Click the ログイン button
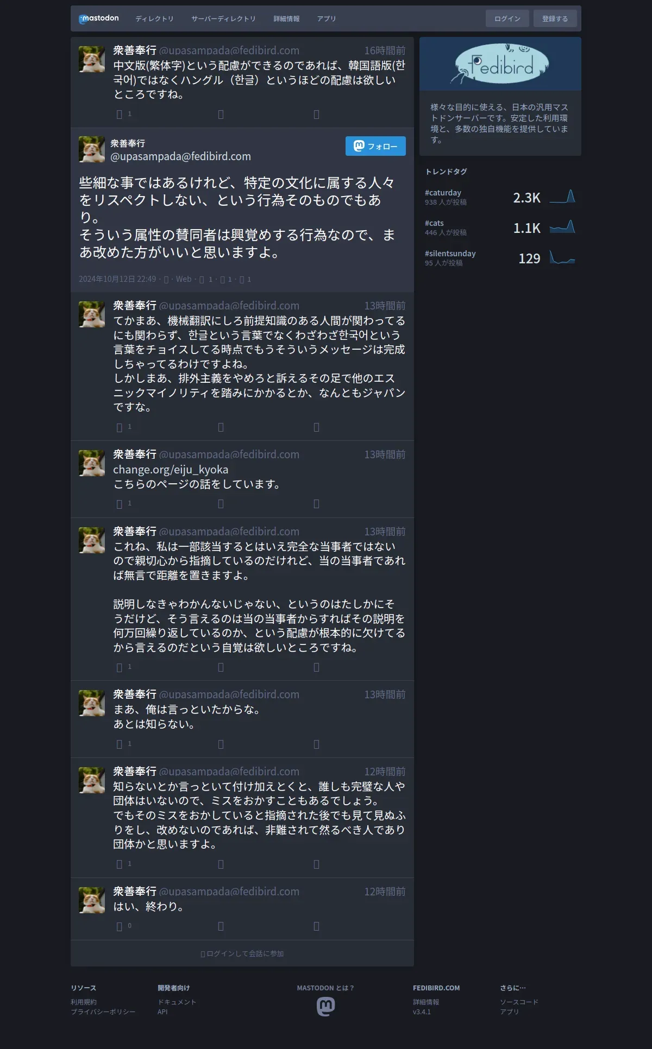 (507, 18)
